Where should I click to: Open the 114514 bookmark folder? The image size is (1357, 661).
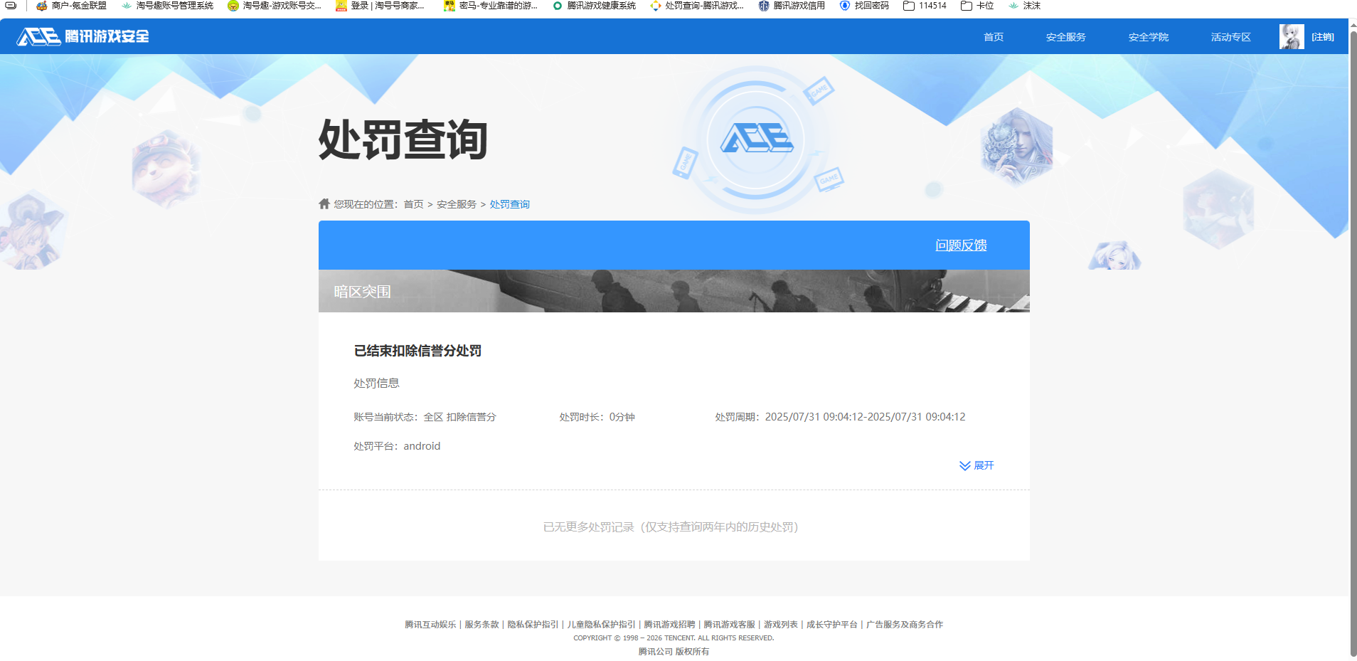(x=925, y=6)
